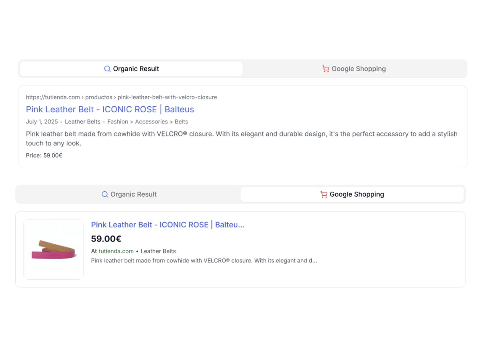Click the 59.00€ price in the shopping card
Image resolution: width=482 pixels, height=361 pixels.
106,239
